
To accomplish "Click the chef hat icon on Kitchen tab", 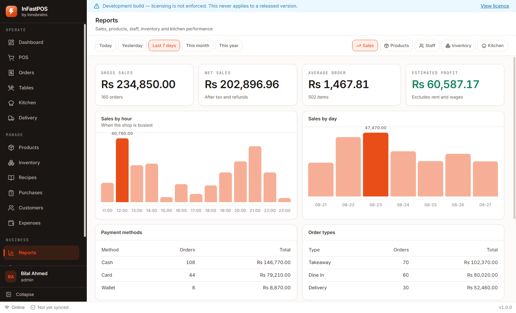I will coord(484,46).
